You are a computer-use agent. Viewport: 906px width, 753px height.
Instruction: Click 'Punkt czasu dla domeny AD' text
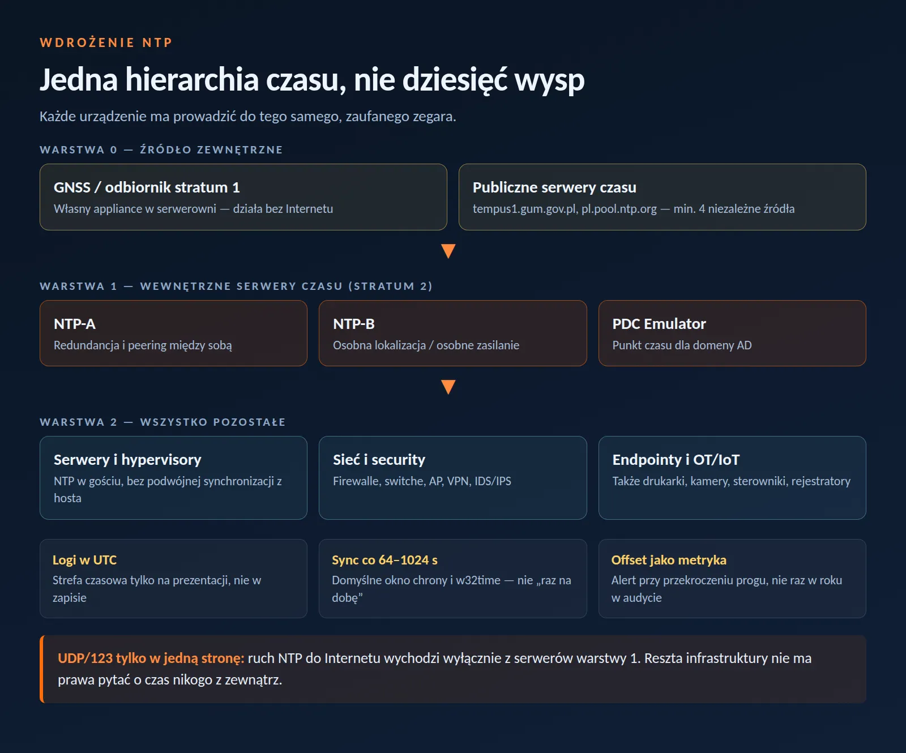[x=682, y=345]
